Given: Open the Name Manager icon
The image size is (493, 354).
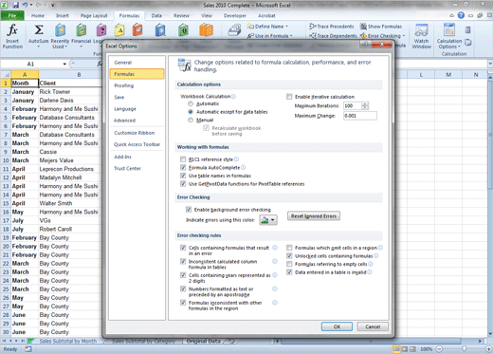Looking at the screenshot, I should coord(234,30).
